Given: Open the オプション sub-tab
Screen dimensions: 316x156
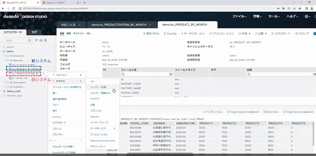Looking at the screenshot, I should (x=79, y=33).
